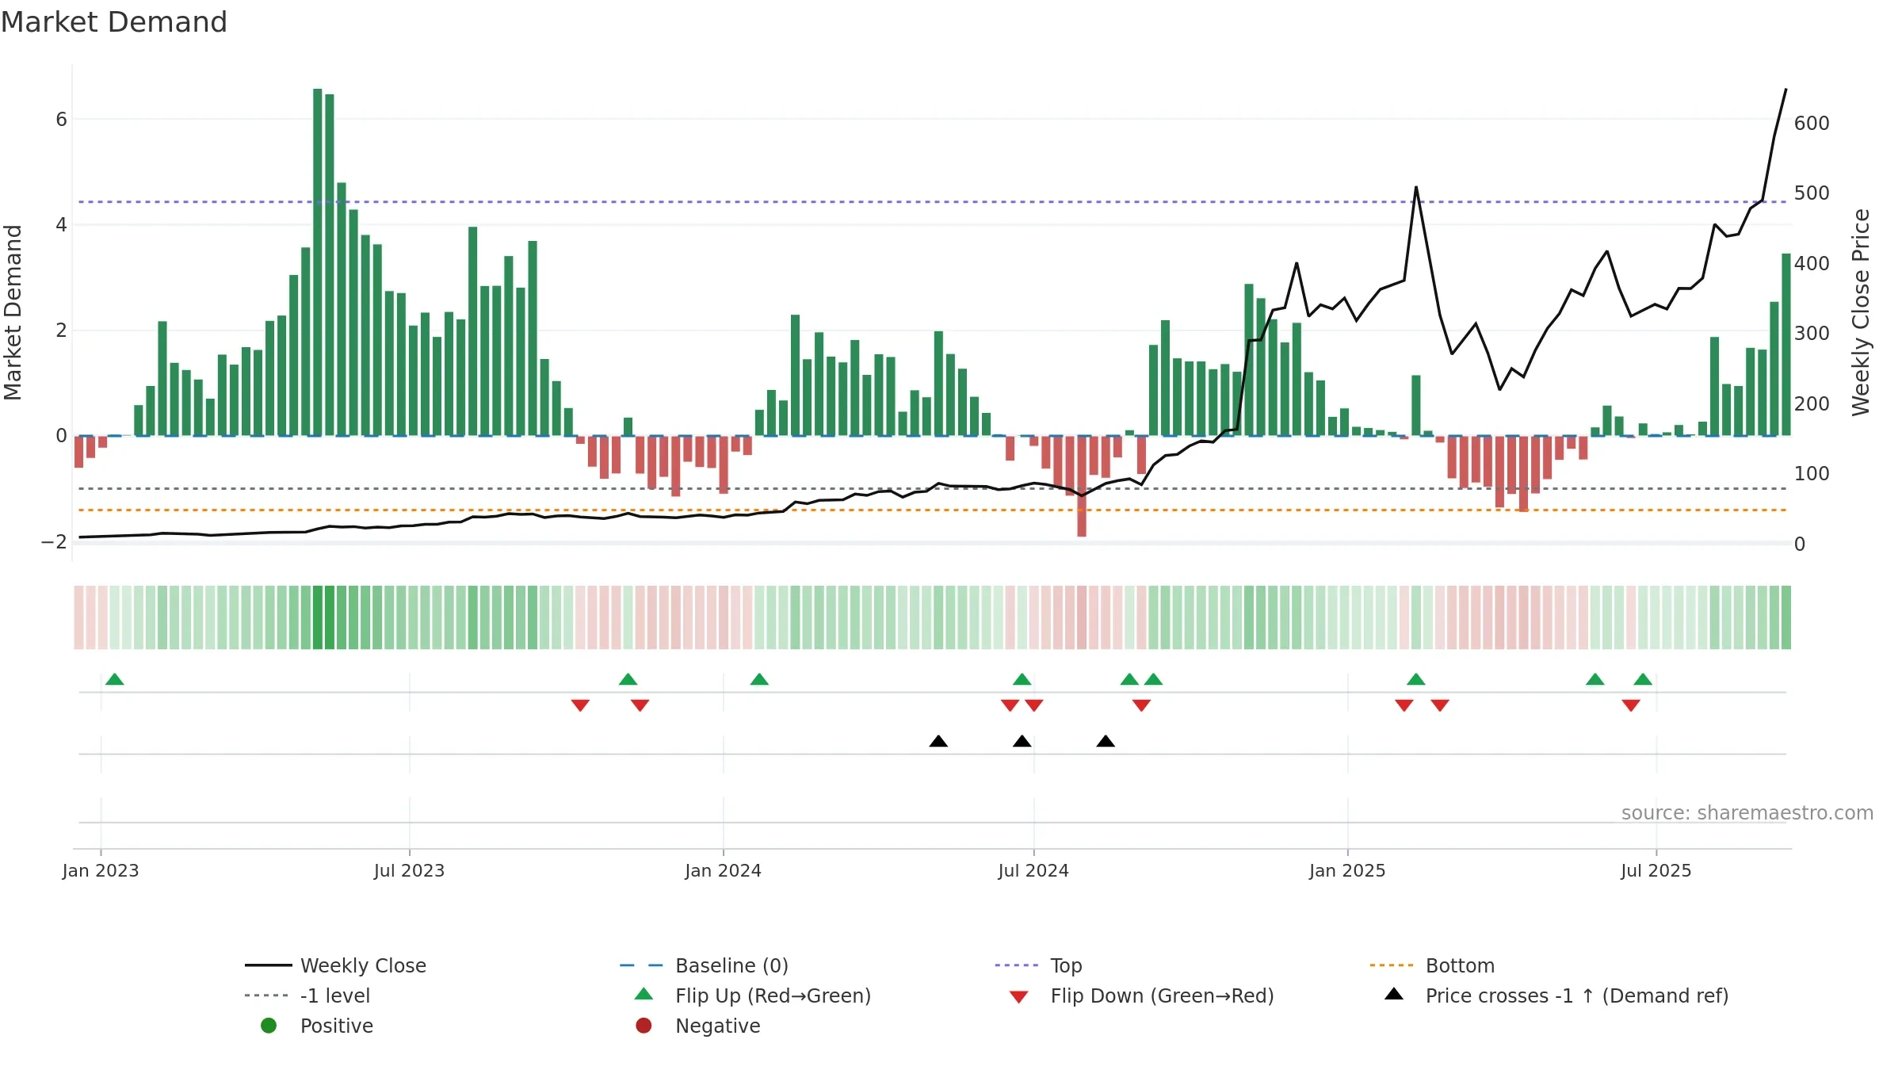Open the source: sharemaestro.com text

pos(1747,812)
